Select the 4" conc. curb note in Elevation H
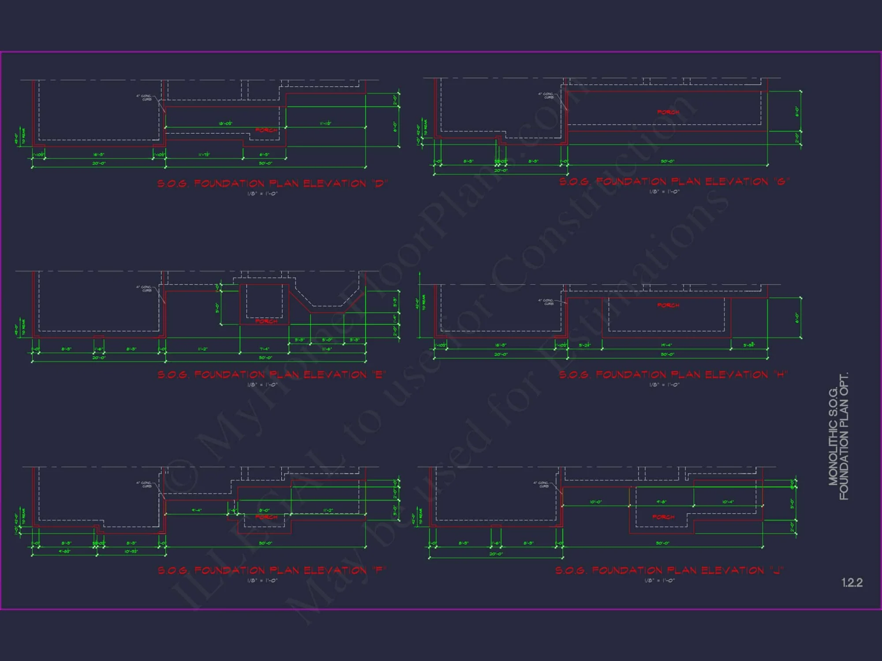Image resolution: width=882 pixels, height=661 pixels. pos(546,302)
